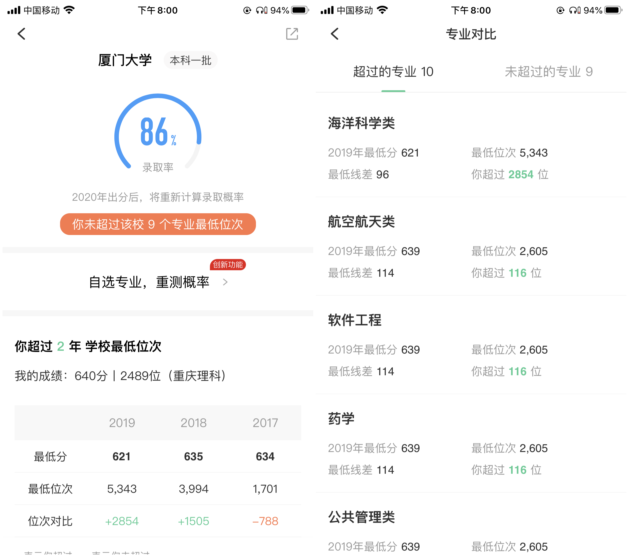Tap 我的成绩：640分 line
The image size is (629, 557).
(121, 375)
